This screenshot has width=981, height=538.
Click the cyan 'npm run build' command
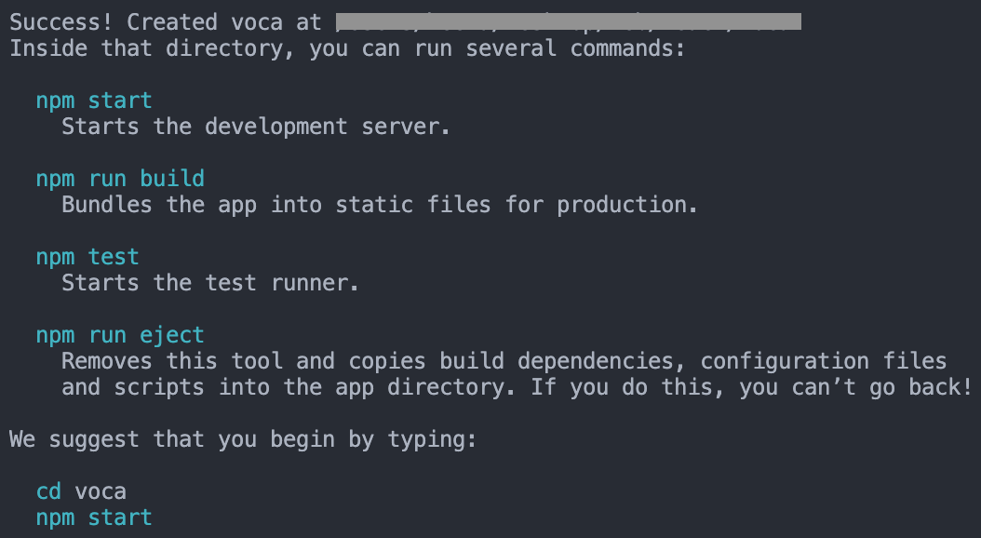click(120, 179)
